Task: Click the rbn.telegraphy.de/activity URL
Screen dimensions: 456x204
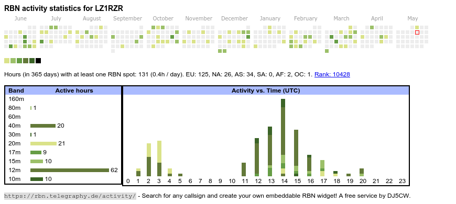Action: [x=70, y=196]
